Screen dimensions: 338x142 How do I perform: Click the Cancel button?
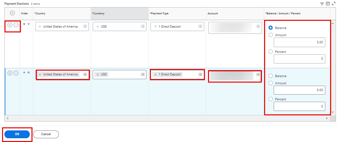pyautogui.click(x=46, y=134)
